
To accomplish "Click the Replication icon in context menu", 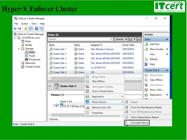I will 87,97.
